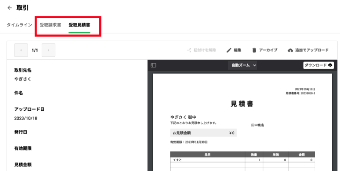The image size is (340, 171).
Task: Click the 紐付けを解除 unlink button
Action: pyautogui.click(x=201, y=50)
